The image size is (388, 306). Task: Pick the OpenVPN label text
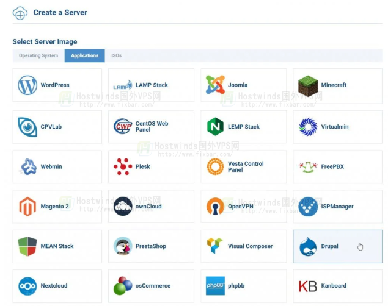tap(241, 206)
